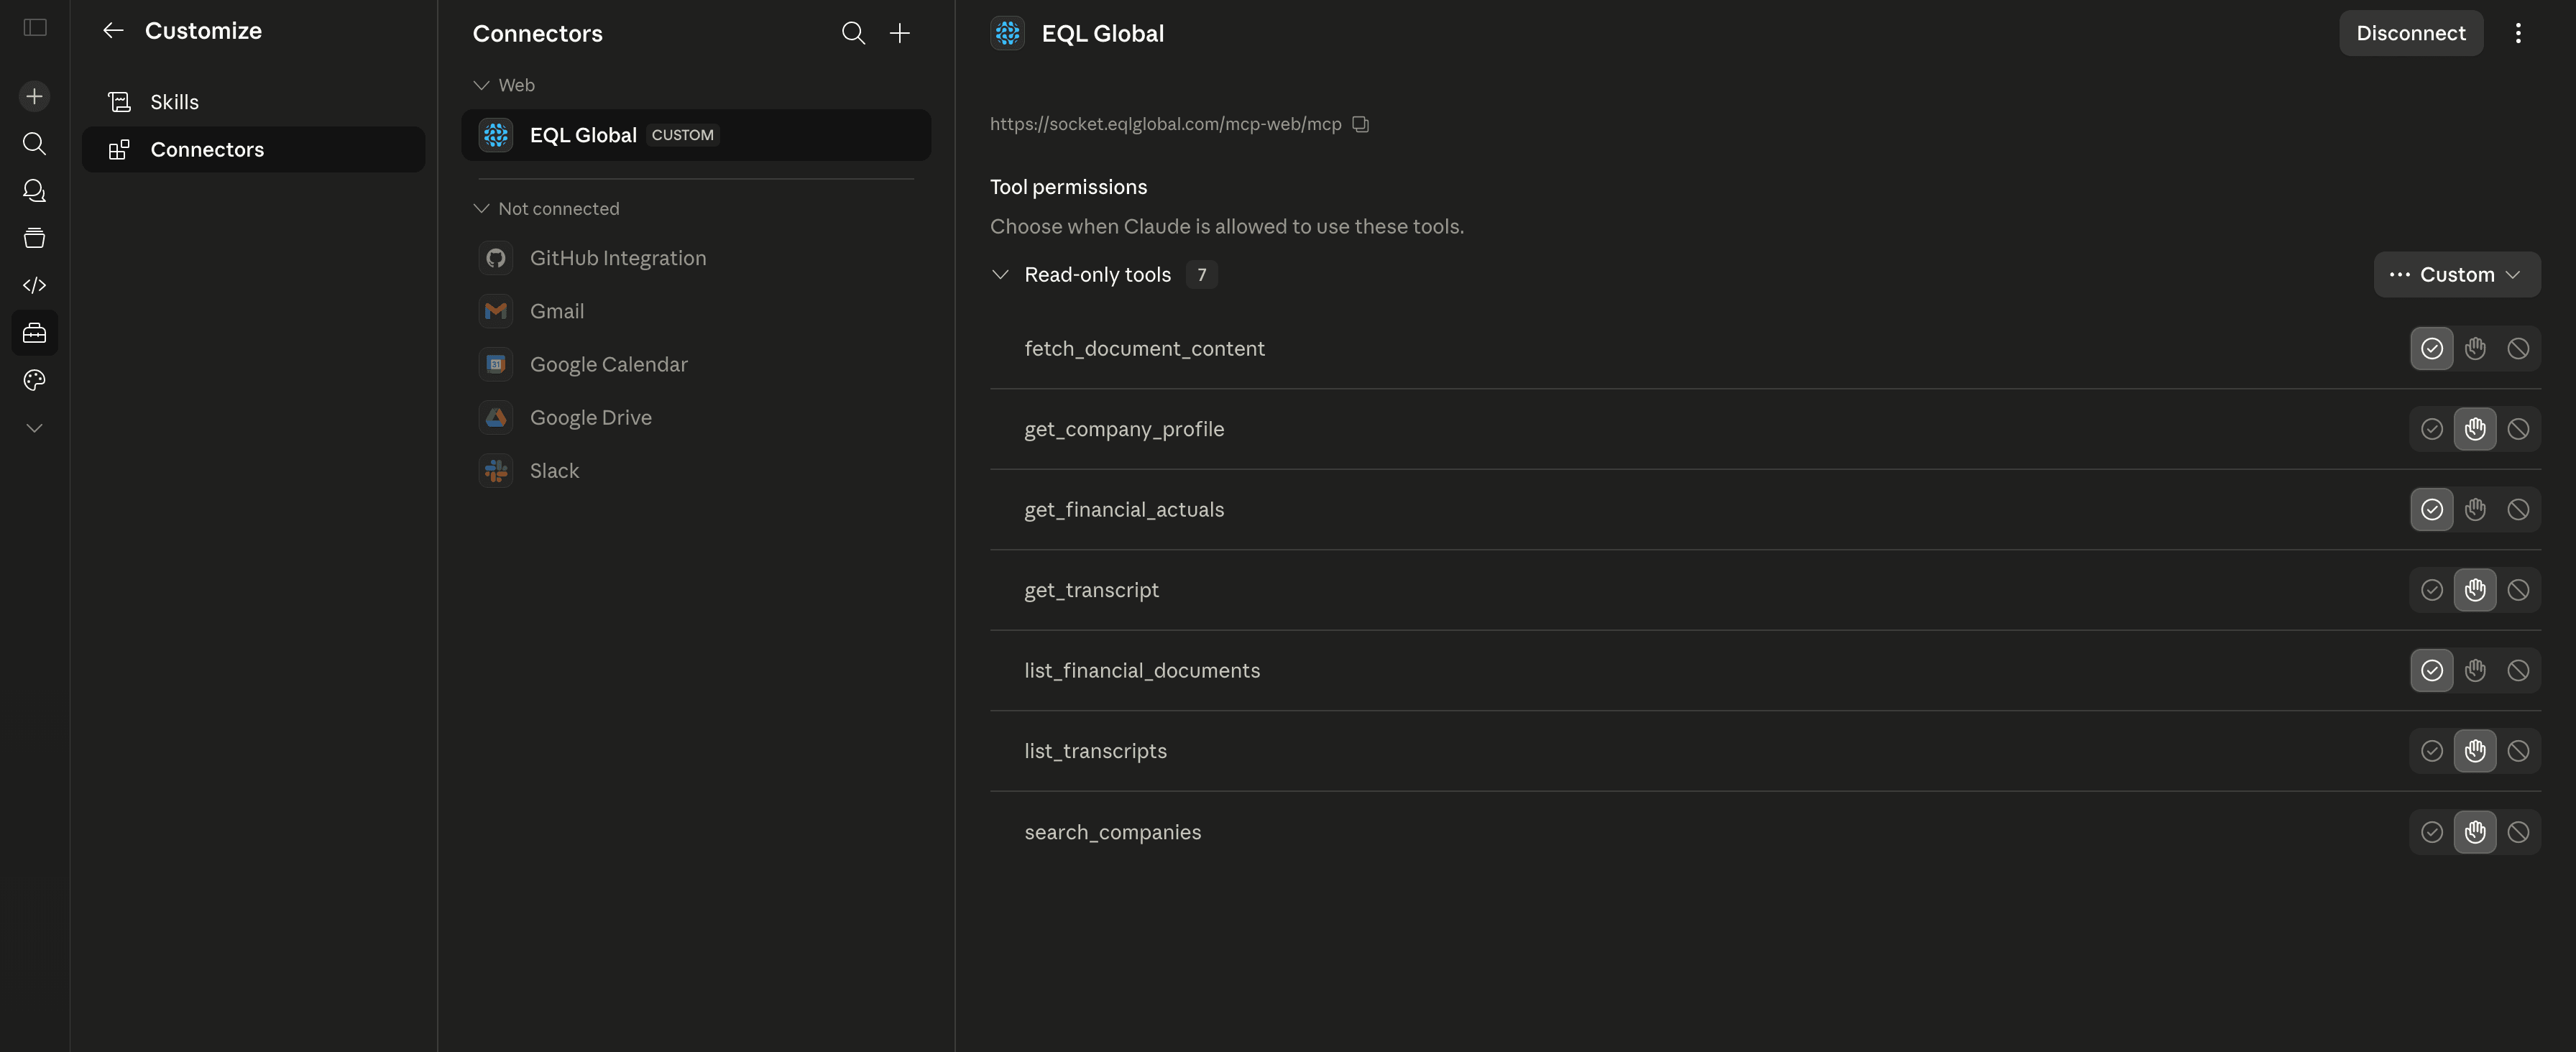2576x1052 pixels.
Task: Block the get_company_profile tool
Action: tap(2518, 429)
